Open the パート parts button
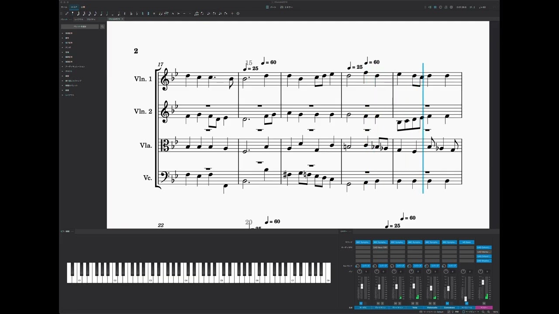Screen dimensions: 559x314 (271, 7)
